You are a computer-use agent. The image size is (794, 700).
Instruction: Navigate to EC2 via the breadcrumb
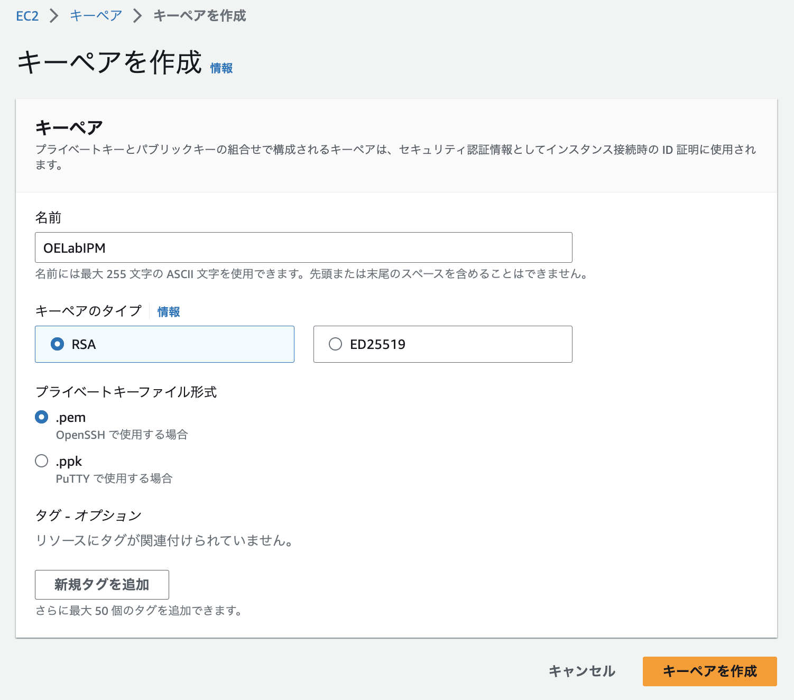(x=27, y=16)
